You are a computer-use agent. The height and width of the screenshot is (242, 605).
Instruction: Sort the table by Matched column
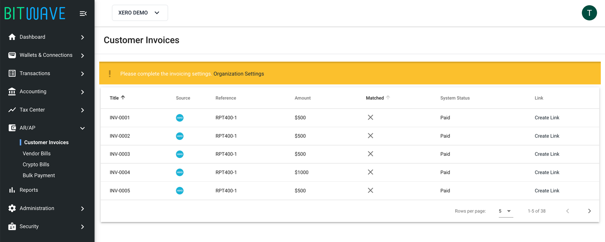tap(378, 98)
